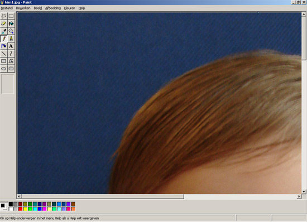The width and height of the screenshot is (307, 222).
Task: Choose the yellow swatch in the palette
Action: coord(25,209)
